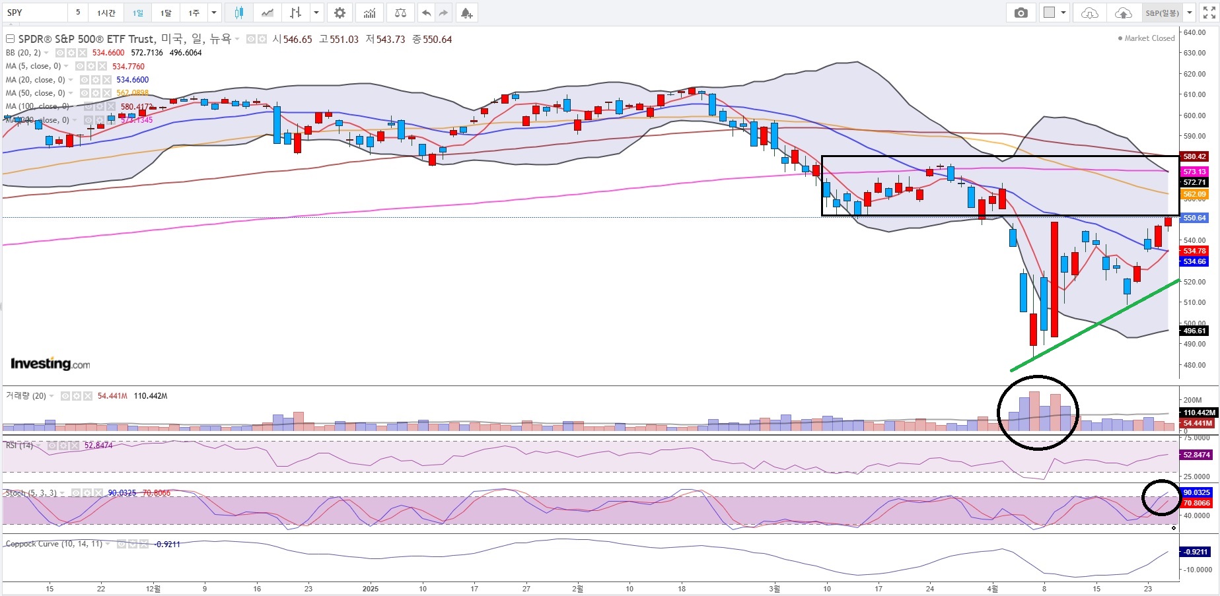Select the 1시간 interval
This screenshot has height=596, width=1220.
[106, 13]
